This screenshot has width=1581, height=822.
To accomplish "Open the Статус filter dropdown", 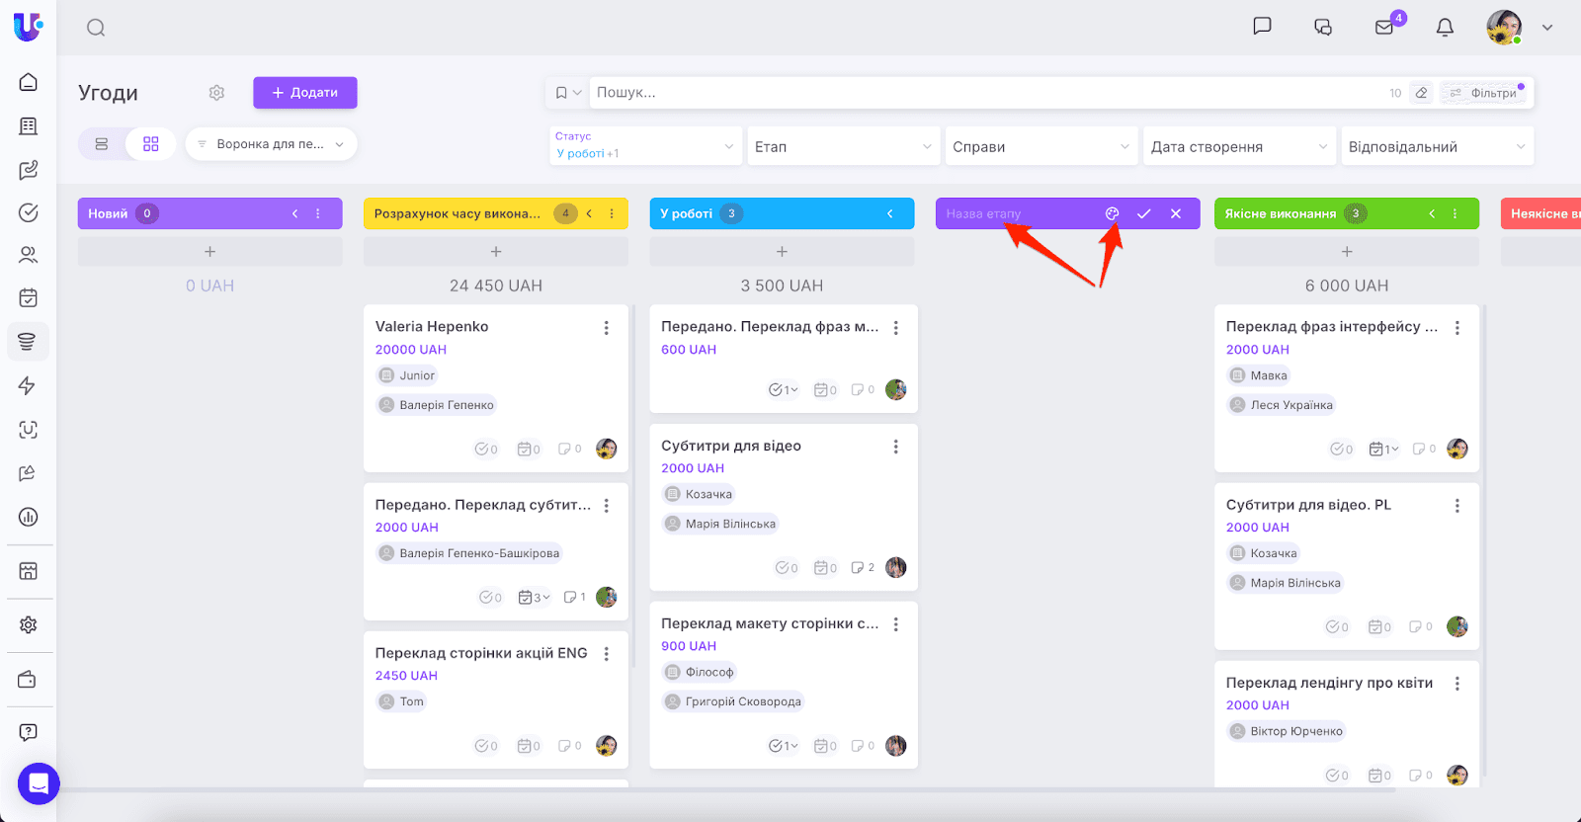I will click(645, 146).
